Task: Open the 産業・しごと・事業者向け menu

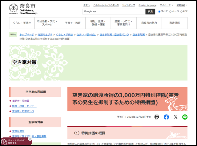Action: click(123, 23)
